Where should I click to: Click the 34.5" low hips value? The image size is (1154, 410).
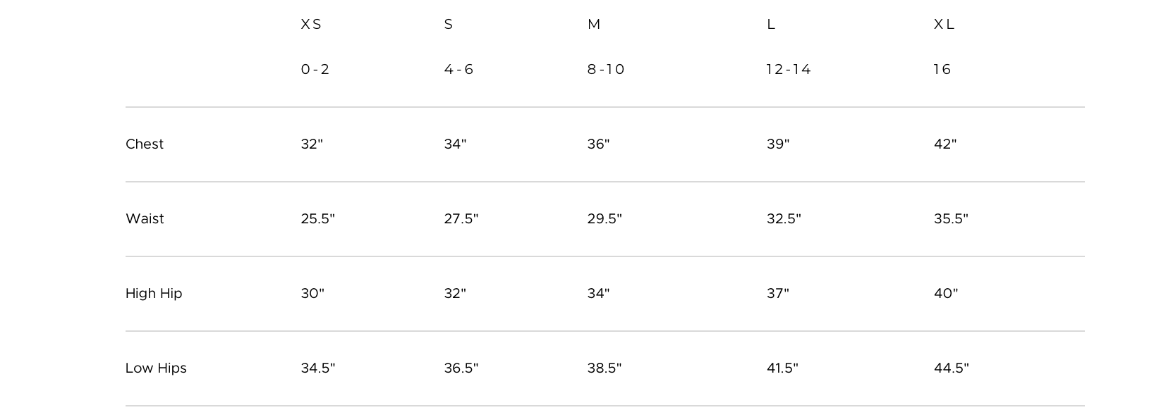click(x=318, y=368)
